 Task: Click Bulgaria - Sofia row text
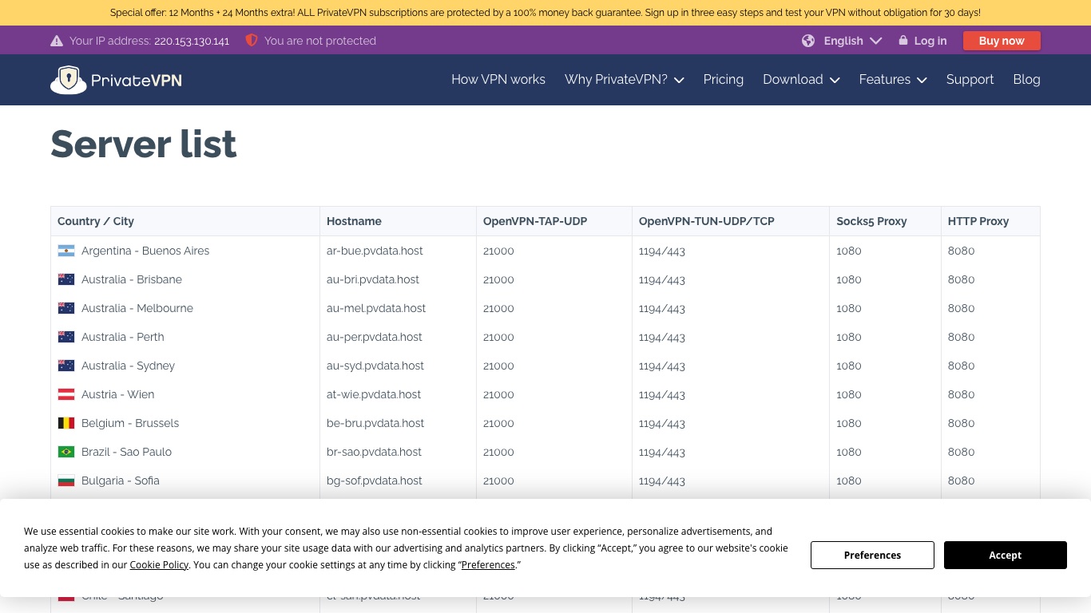point(121,481)
